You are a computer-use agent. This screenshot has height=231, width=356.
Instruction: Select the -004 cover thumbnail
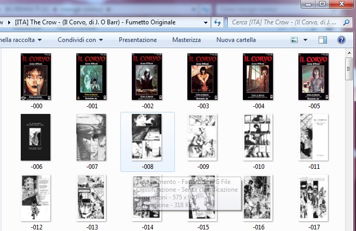[x=258, y=77]
